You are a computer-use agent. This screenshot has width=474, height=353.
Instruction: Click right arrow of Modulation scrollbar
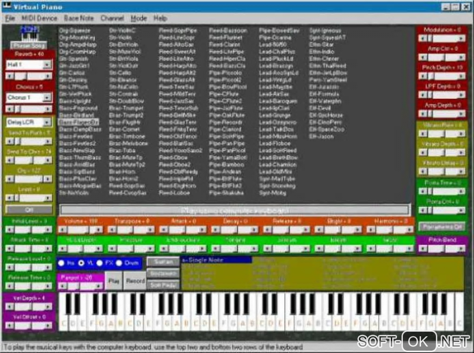[x=461, y=39]
